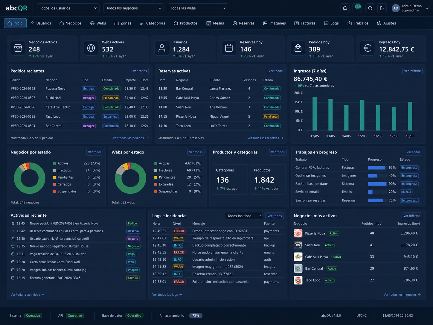The height and width of the screenshot is (325, 433).
Task: Click the globe icon in Webs activas card
Action: tap(91, 48)
